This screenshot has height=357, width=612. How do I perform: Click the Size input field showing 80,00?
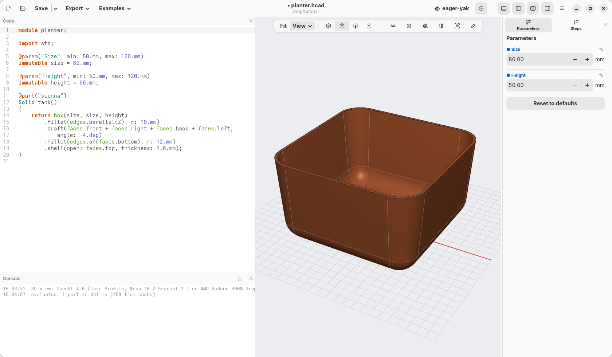(538, 59)
